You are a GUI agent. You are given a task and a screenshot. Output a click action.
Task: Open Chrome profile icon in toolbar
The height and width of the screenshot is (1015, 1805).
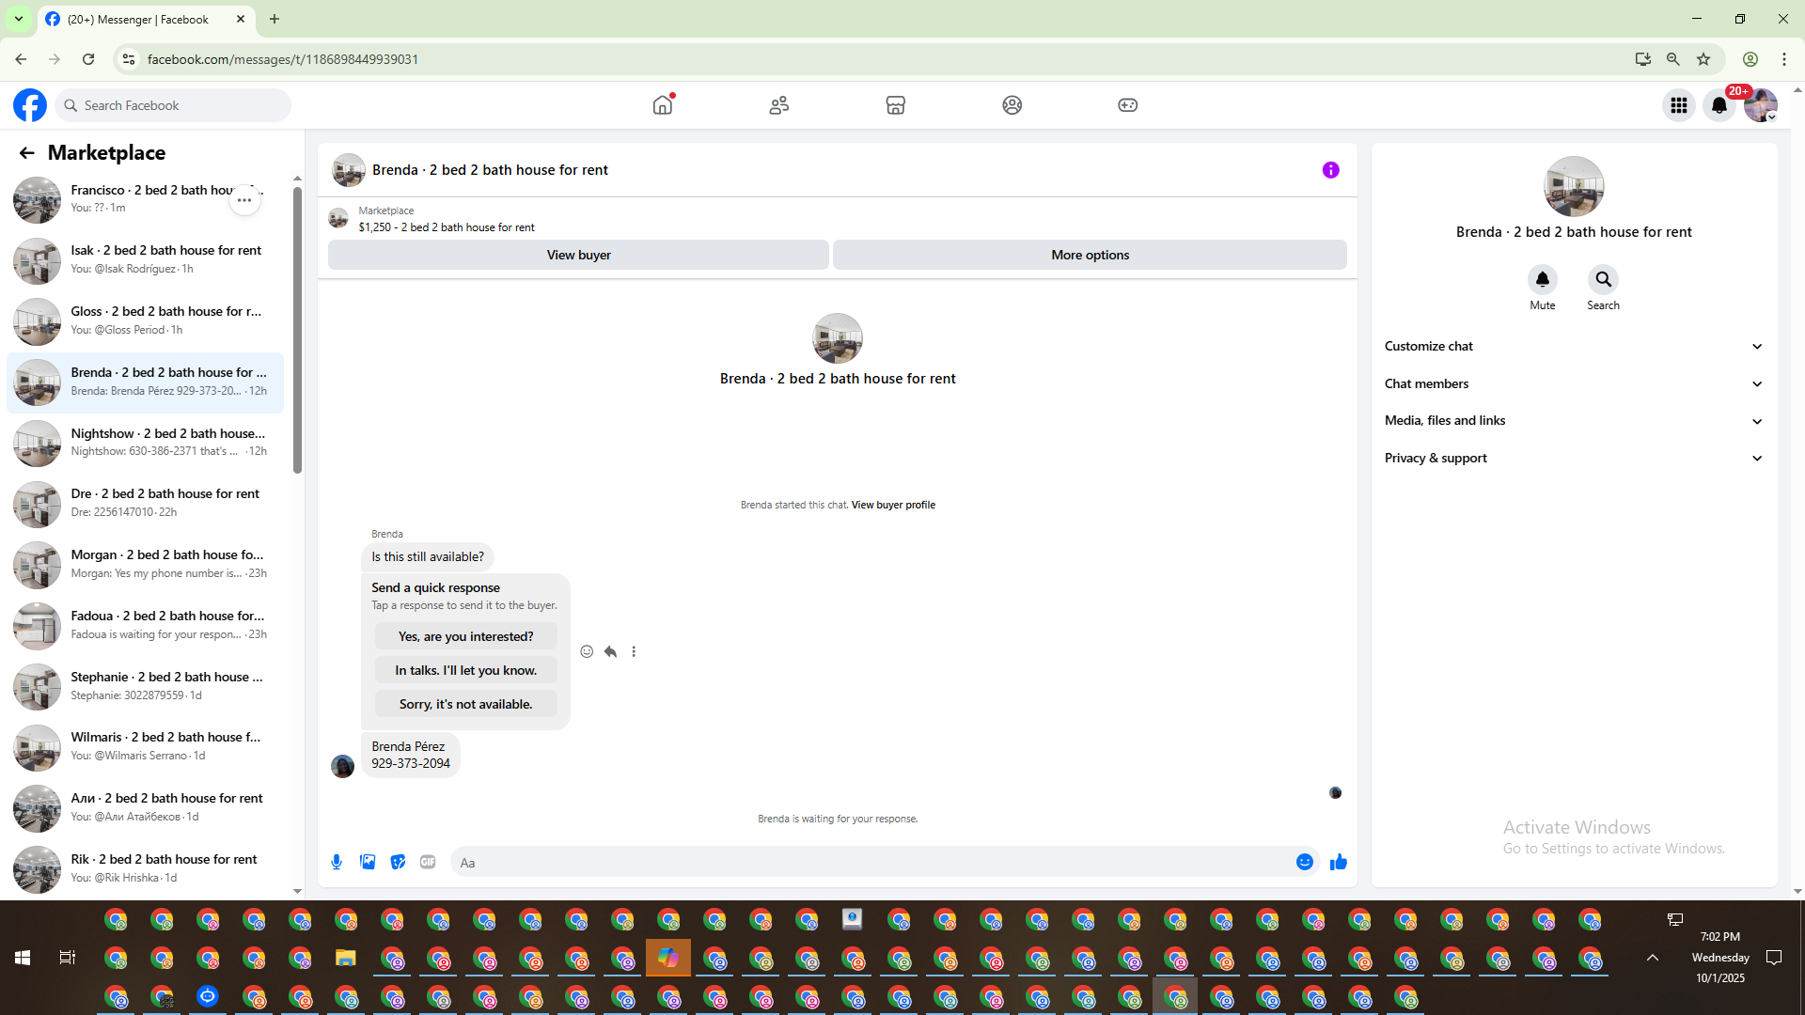click(1750, 59)
